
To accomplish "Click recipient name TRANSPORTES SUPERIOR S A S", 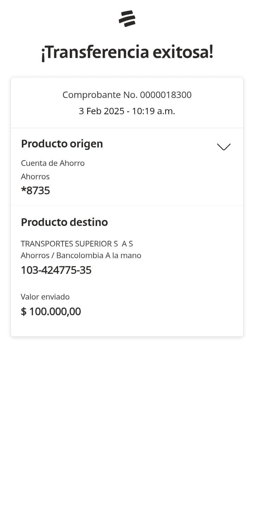I will point(77,244).
